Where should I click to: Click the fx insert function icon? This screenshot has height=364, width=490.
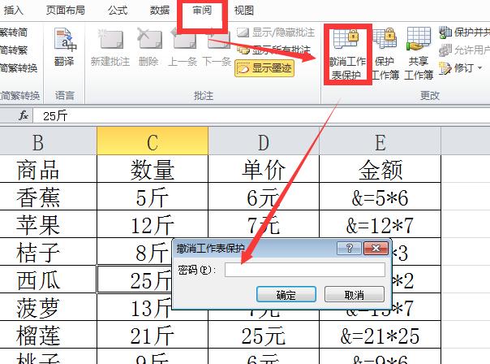click(x=24, y=115)
